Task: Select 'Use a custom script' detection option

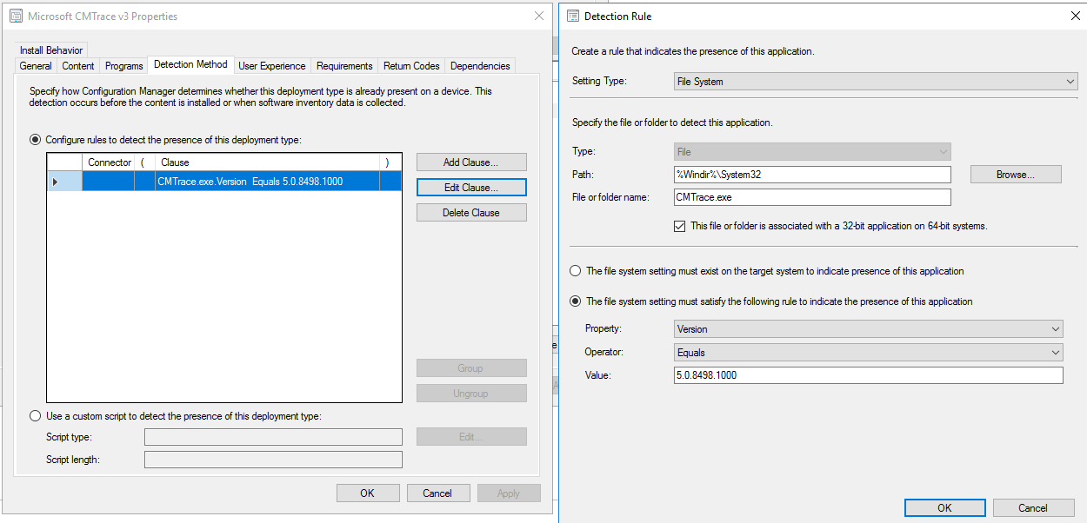Action: point(36,416)
